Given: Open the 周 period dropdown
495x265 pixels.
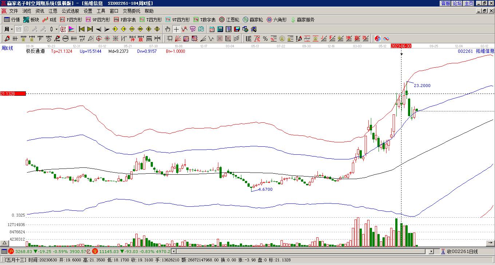Looking at the screenshot, I should click(8, 29).
